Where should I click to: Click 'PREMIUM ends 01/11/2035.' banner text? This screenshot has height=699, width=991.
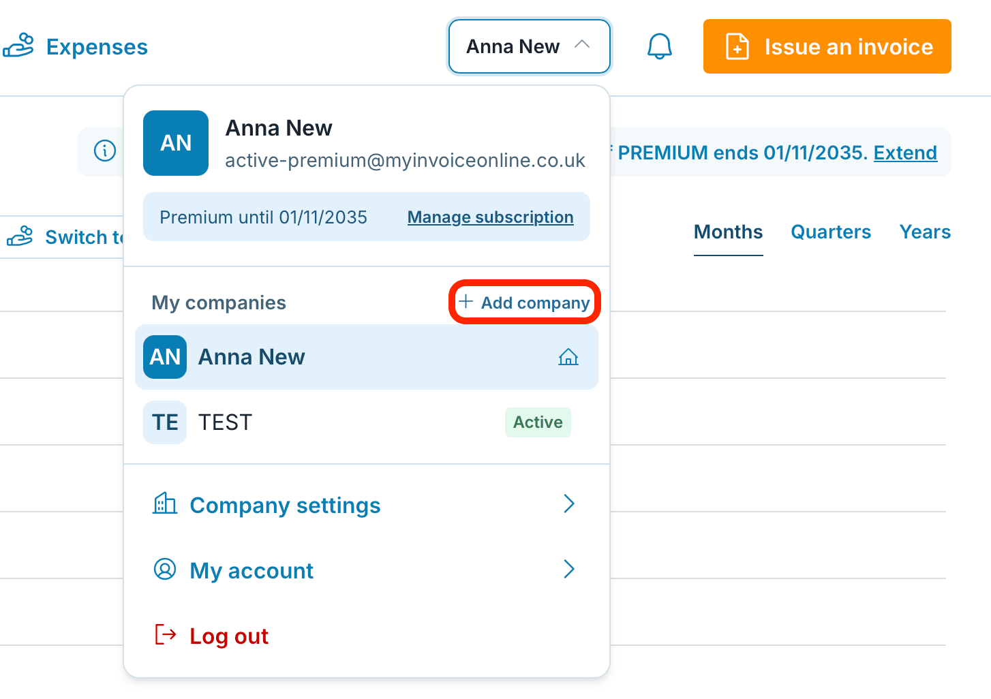[743, 153]
